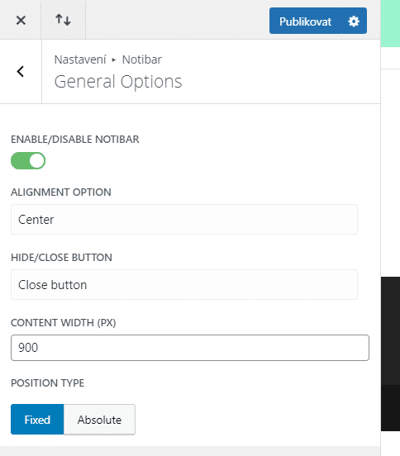Click the Content Width input with 900
The image size is (400, 456).
(x=190, y=348)
